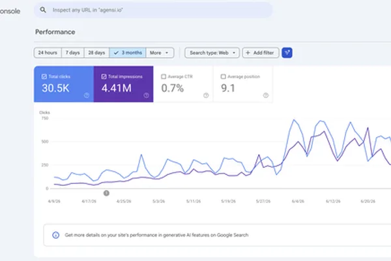The image size is (391, 261).
Task: Select the 7 days date range
Action: (x=72, y=53)
